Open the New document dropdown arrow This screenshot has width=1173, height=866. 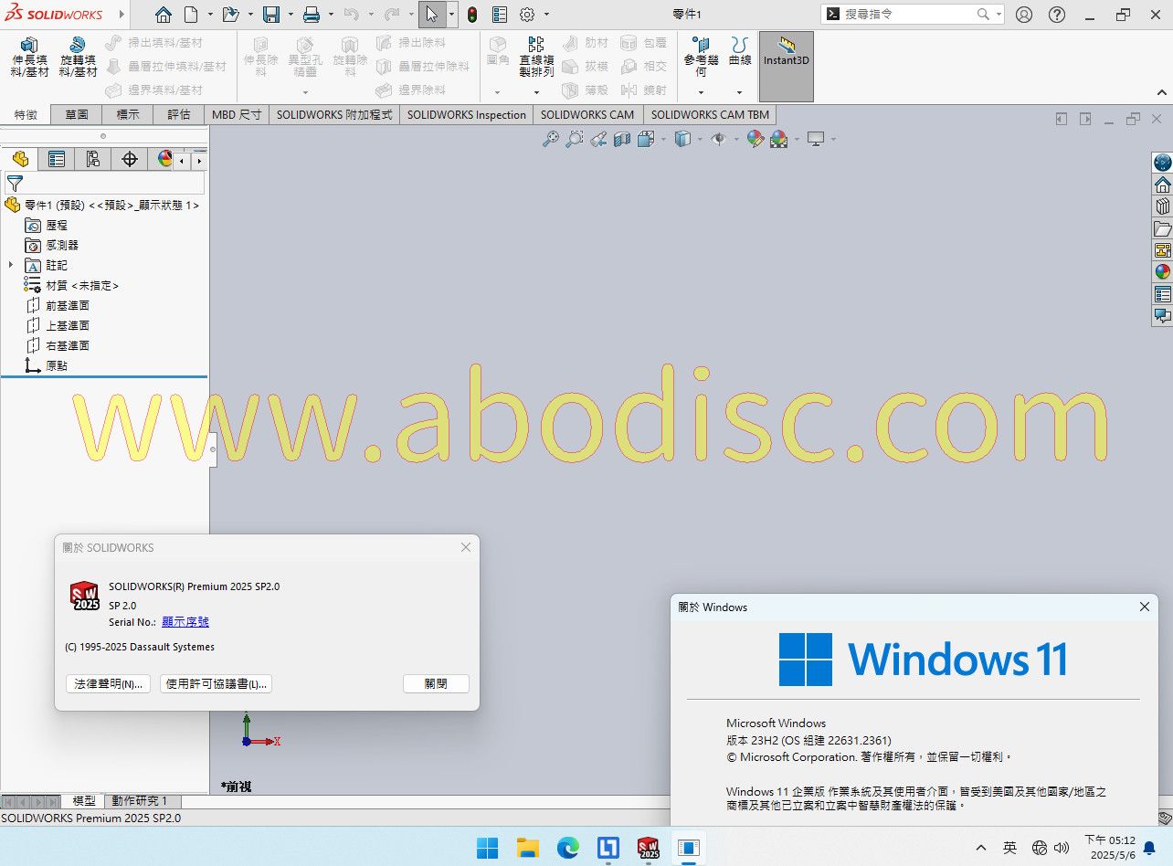210,15
